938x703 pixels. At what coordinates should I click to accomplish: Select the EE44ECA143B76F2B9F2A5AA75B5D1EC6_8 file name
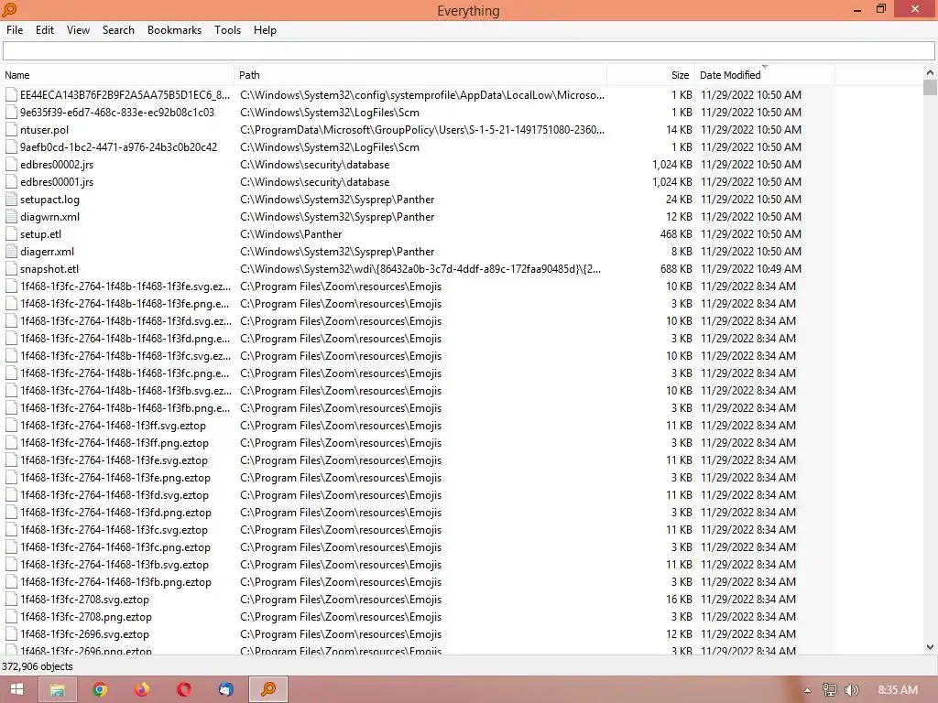tap(125, 95)
